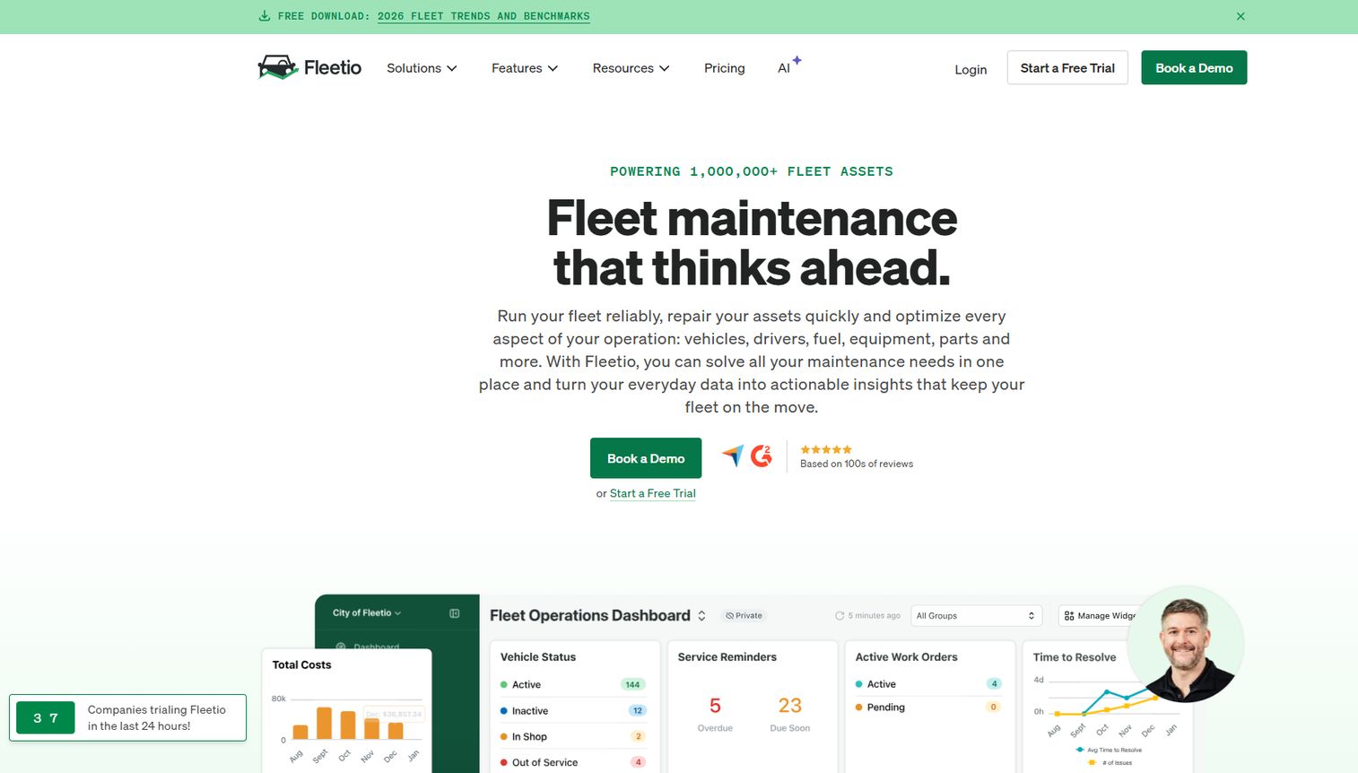1358x773 pixels.
Task: Click the Sept bar in the Total Costs chart
Action: click(324, 723)
